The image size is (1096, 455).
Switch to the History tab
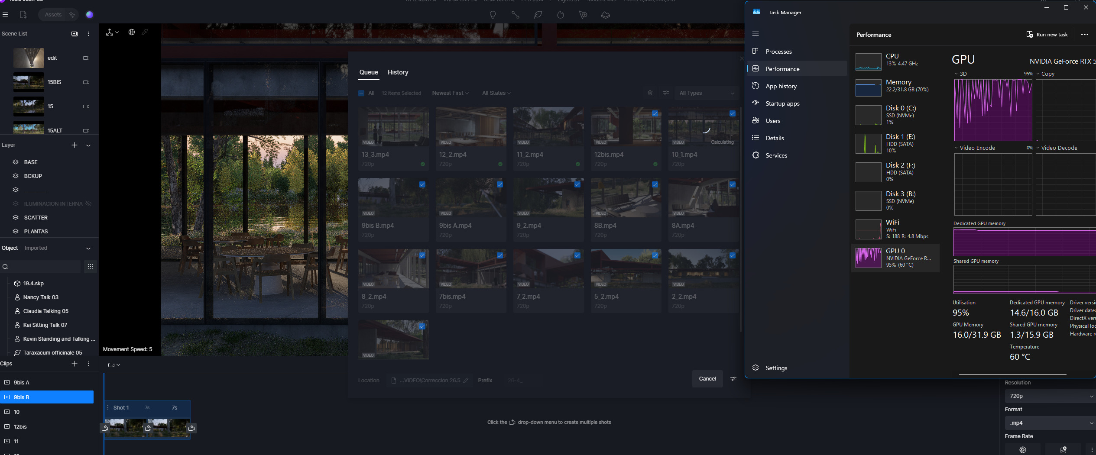(x=398, y=72)
